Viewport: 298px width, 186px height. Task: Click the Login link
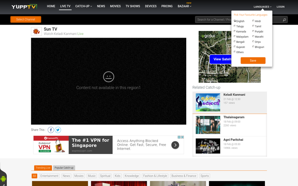pyautogui.click(x=280, y=7)
